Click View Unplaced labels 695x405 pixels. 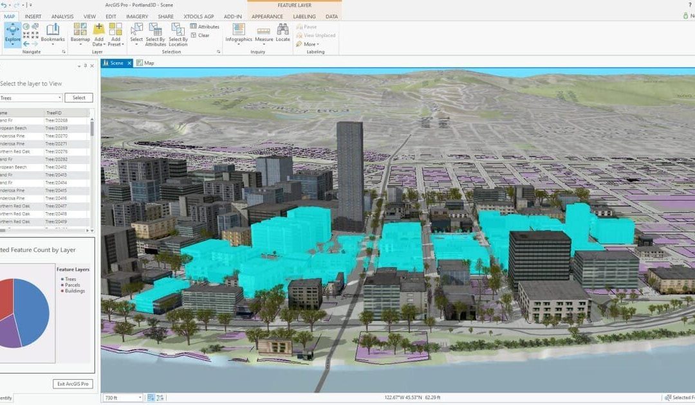[315, 35]
